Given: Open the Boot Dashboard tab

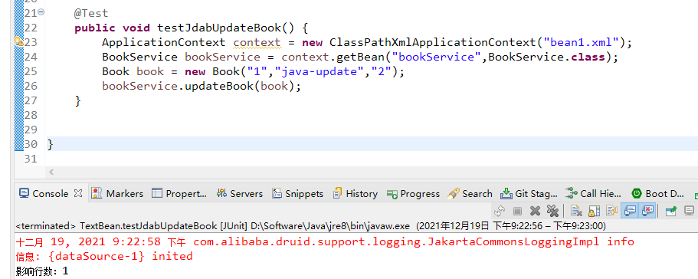Looking at the screenshot, I should coord(658,194).
